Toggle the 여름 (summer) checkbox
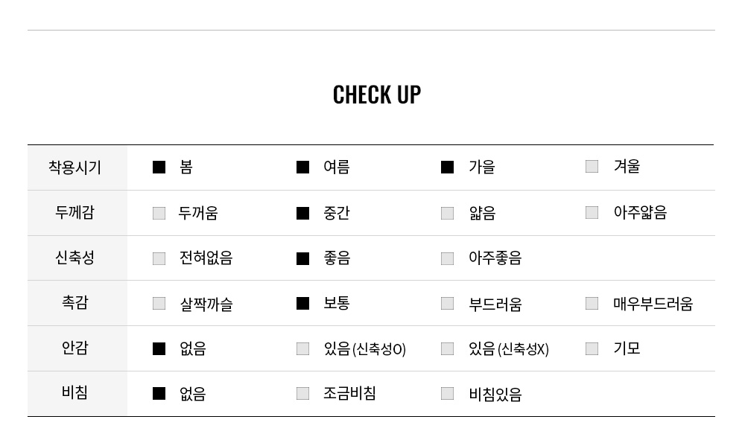This screenshot has width=745, height=434. [302, 167]
